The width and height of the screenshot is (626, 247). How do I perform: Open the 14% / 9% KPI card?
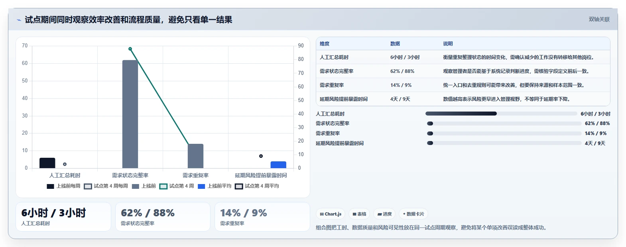point(262,217)
